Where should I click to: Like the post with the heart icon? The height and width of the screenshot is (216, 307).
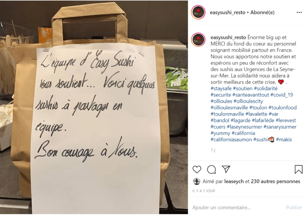[197, 169]
